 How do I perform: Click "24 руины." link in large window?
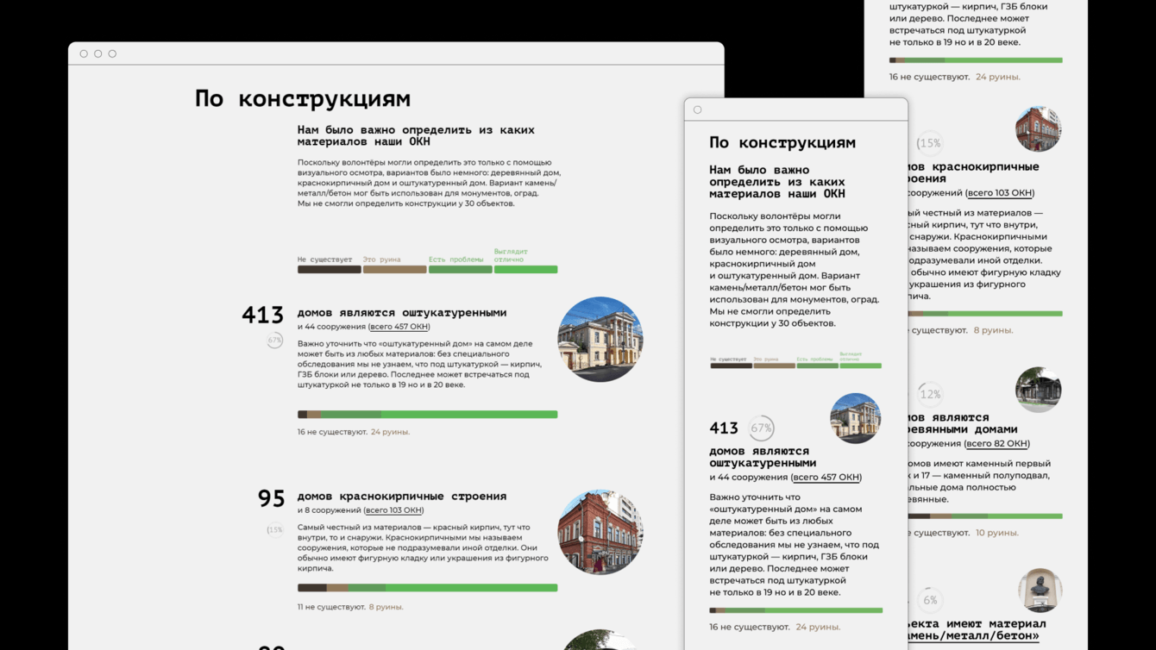coord(390,432)
